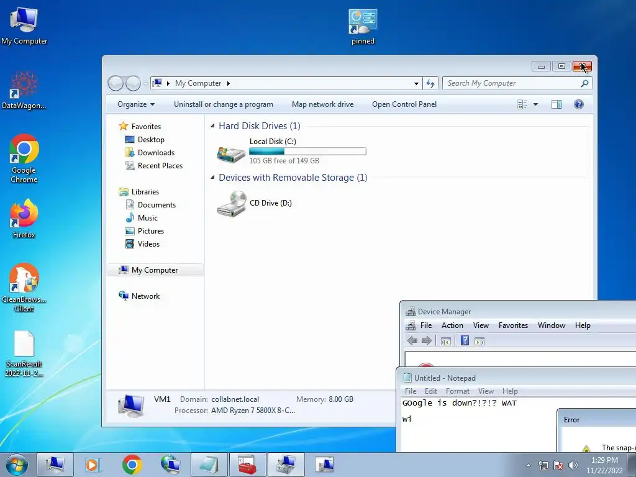The width and height of the screenshot is (636, 477).
Task: Click the taskbar clock showing 1:29 PM
Action: (604, 465)
